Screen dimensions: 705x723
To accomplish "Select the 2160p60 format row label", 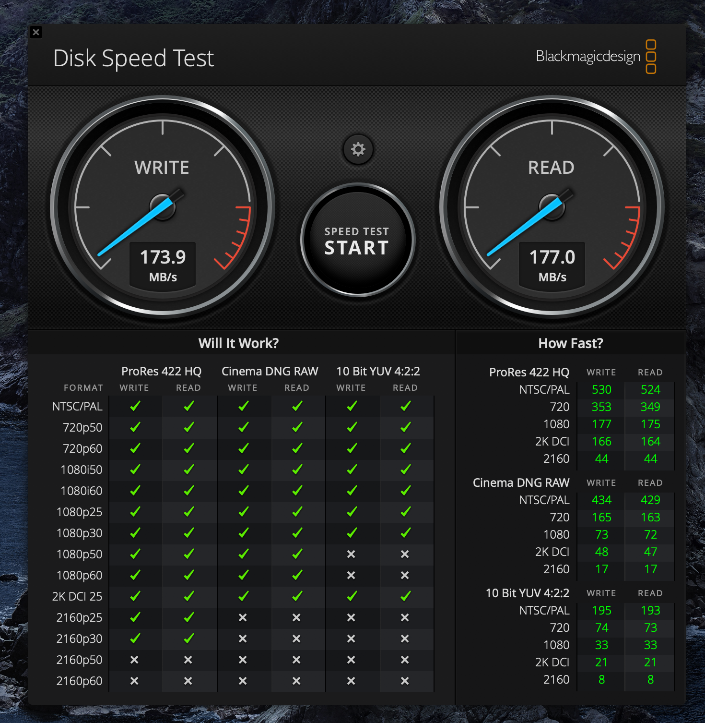I will [80, 681].
